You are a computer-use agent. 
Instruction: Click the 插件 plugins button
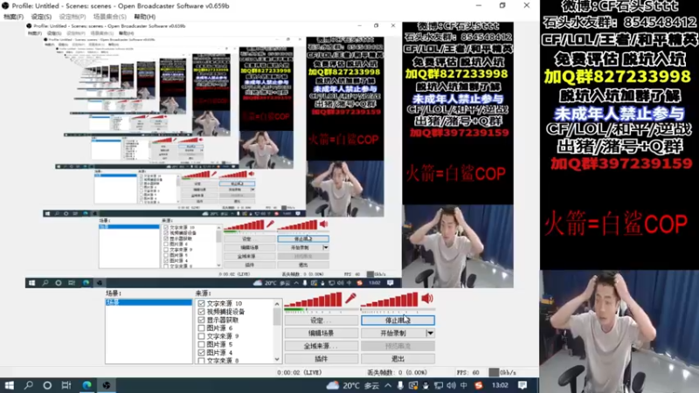(322, 359)
